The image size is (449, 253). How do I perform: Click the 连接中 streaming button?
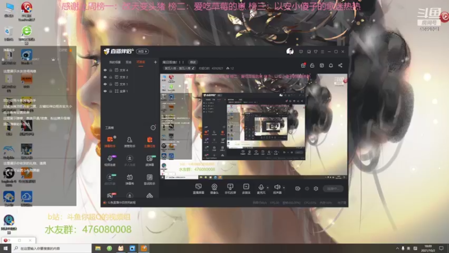point(333,188)
